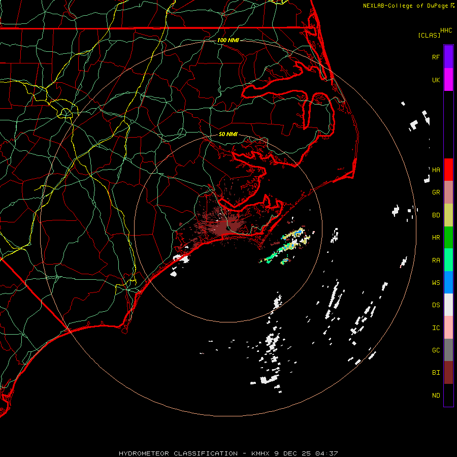This screenshot has width=457, height=457.
Task: Click the blue WS legend color swatch
Action: coord(448,282)
